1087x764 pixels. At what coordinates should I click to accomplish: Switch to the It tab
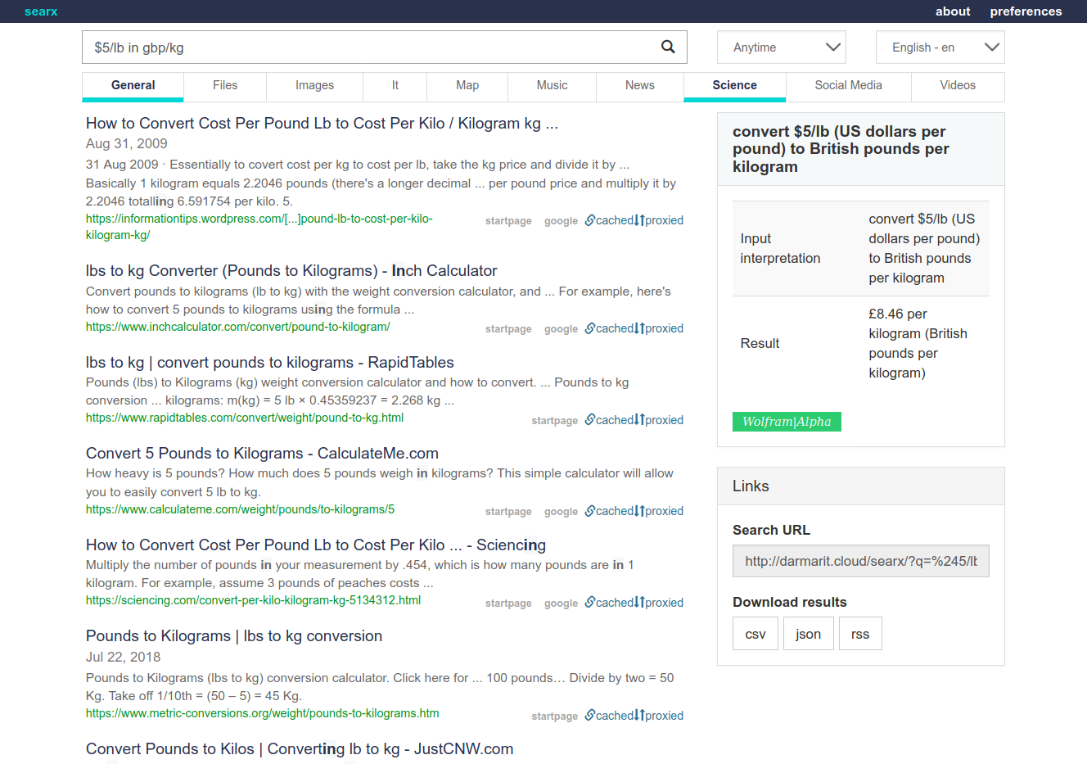click(395, 86)
